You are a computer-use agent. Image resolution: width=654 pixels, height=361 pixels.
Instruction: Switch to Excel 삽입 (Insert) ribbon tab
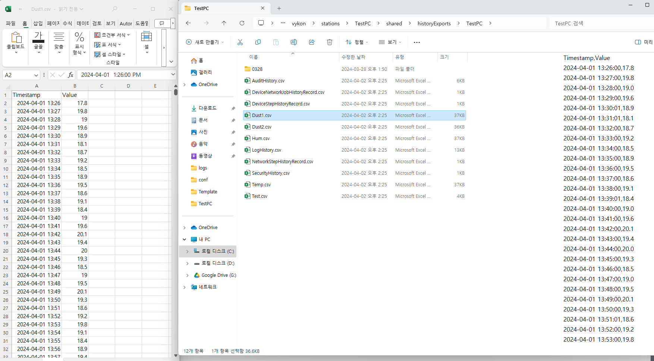click(38, 23)
